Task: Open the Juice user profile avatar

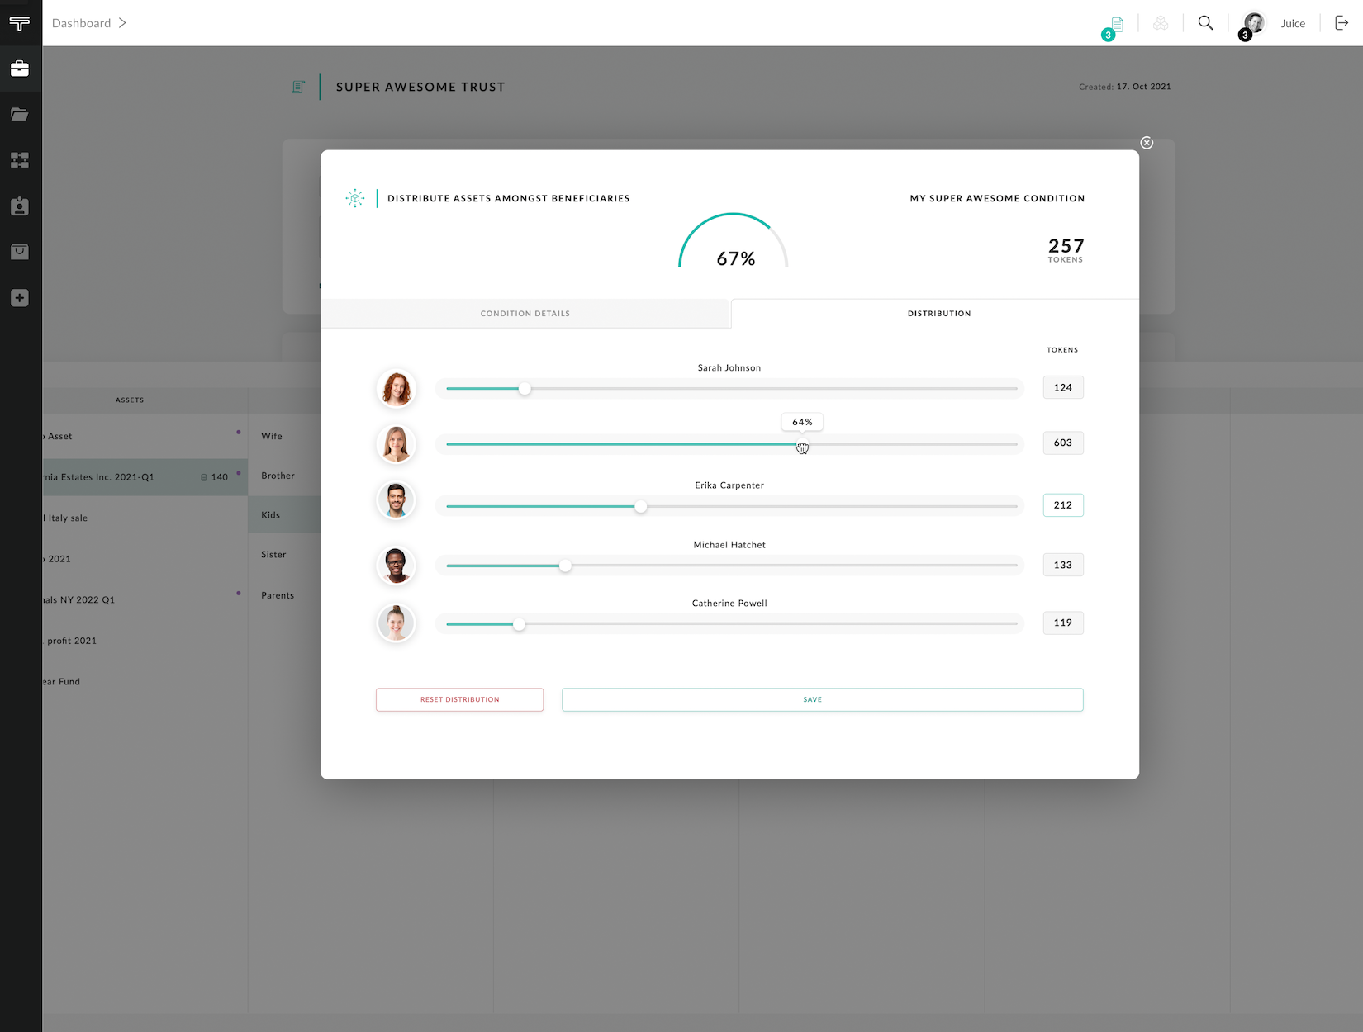Action: coord(1254,23)
